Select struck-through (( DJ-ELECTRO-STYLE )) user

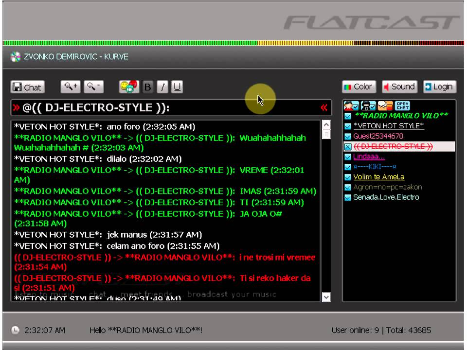[393, 146]
